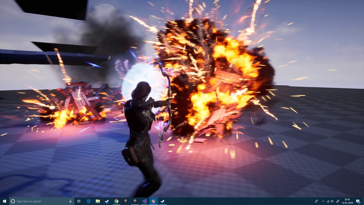
Task: Open the volume speaker control
Action: click(332, 201)
